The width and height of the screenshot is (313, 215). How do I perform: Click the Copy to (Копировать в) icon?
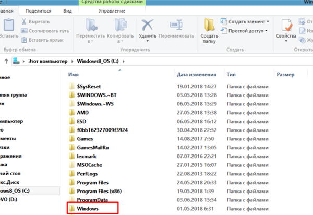tap(121, 25)
